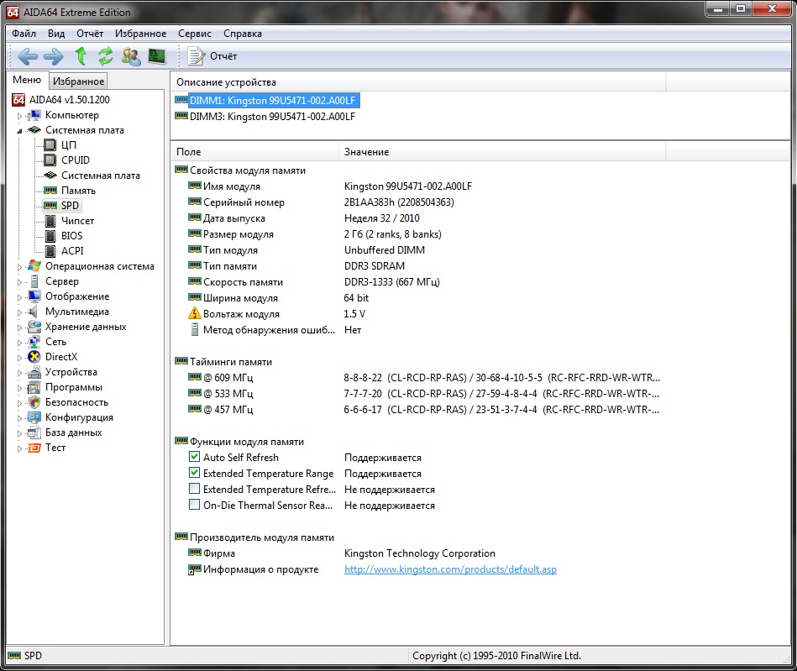Click the Операционная система Windows flag icon

34,266
